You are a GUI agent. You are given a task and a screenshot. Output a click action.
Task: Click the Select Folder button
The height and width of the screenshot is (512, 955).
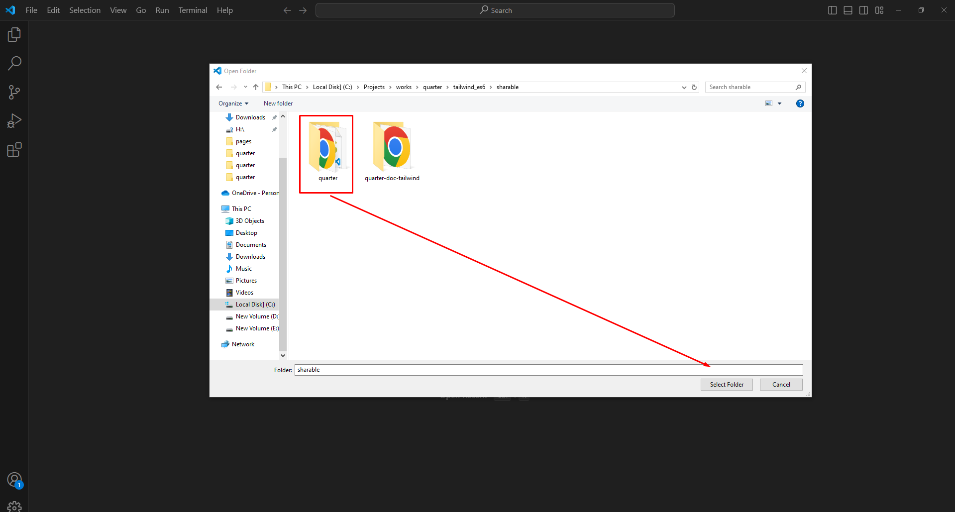[726, 385]
